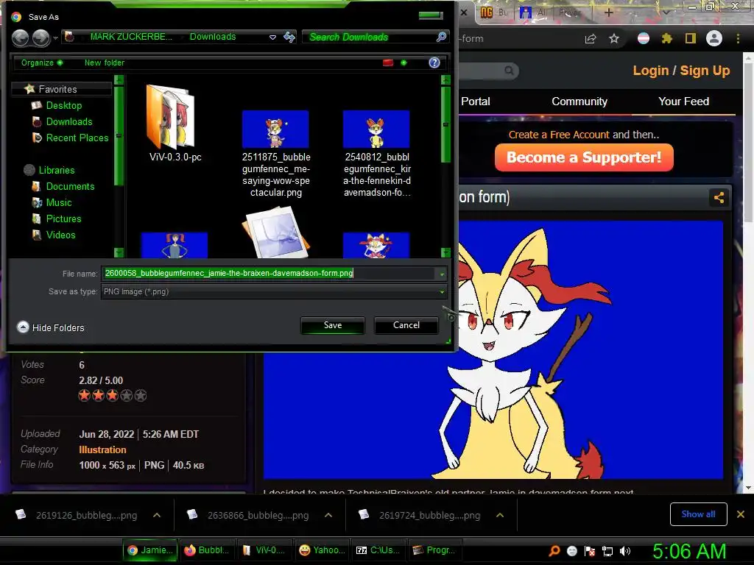Open the Community tab on Newgrounds

[579, 102]
